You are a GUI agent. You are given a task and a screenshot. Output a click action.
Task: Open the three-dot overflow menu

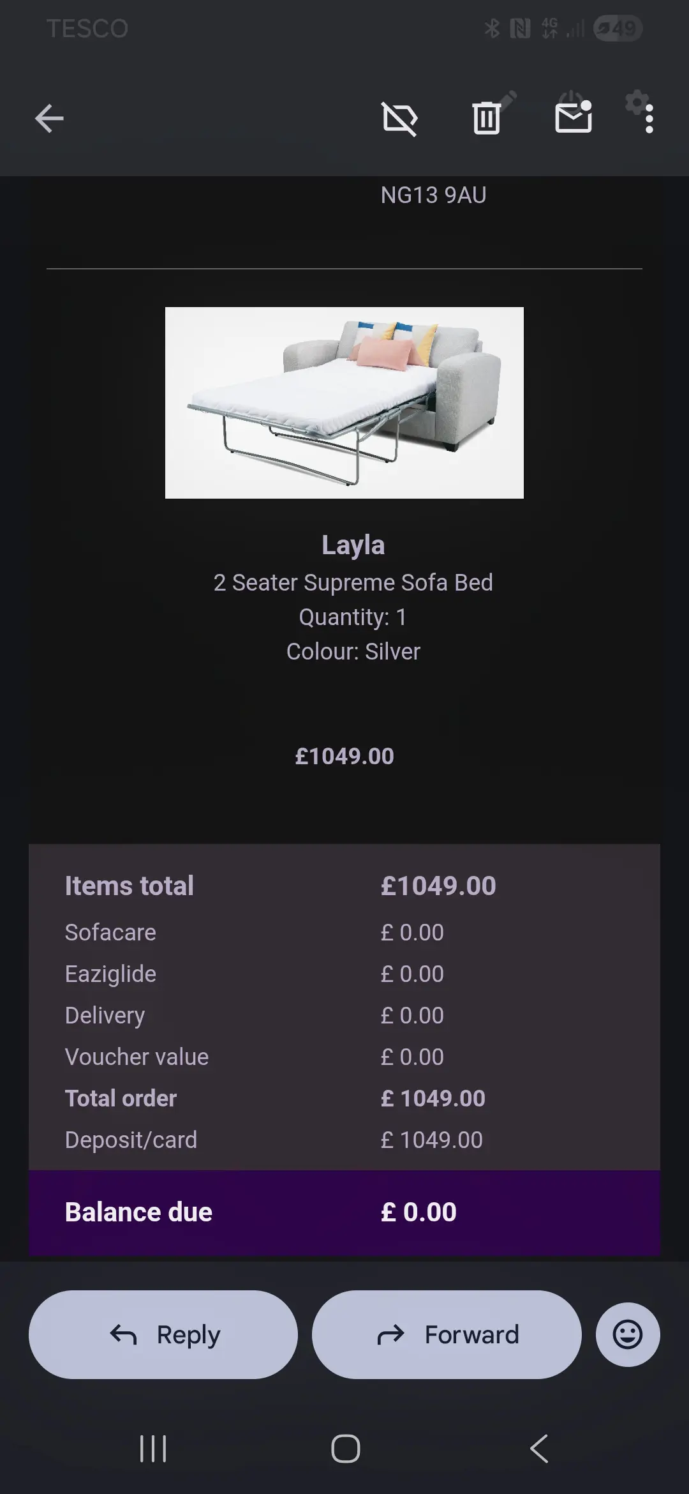tap(649, 119)
